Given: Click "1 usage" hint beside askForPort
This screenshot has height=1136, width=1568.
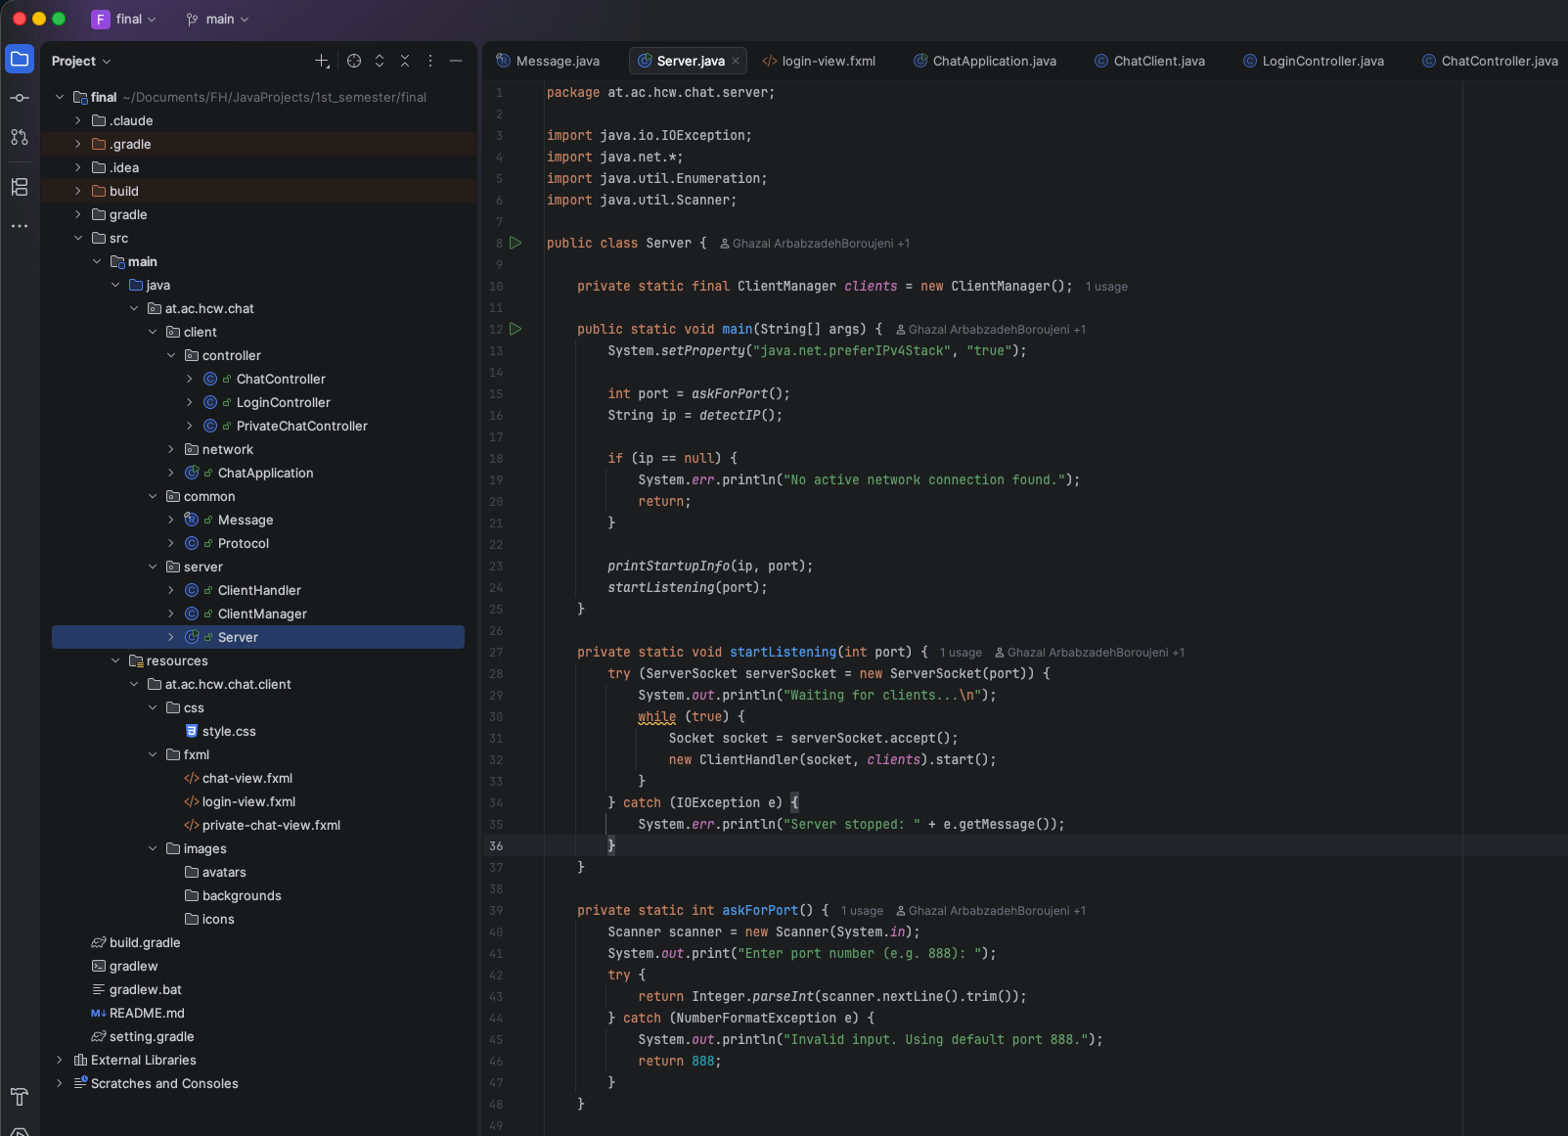Looking at the screenshot, I should coord(862,911).
